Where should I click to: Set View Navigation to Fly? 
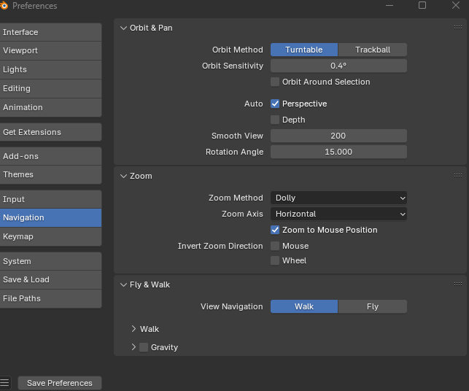tap(373, 306)
